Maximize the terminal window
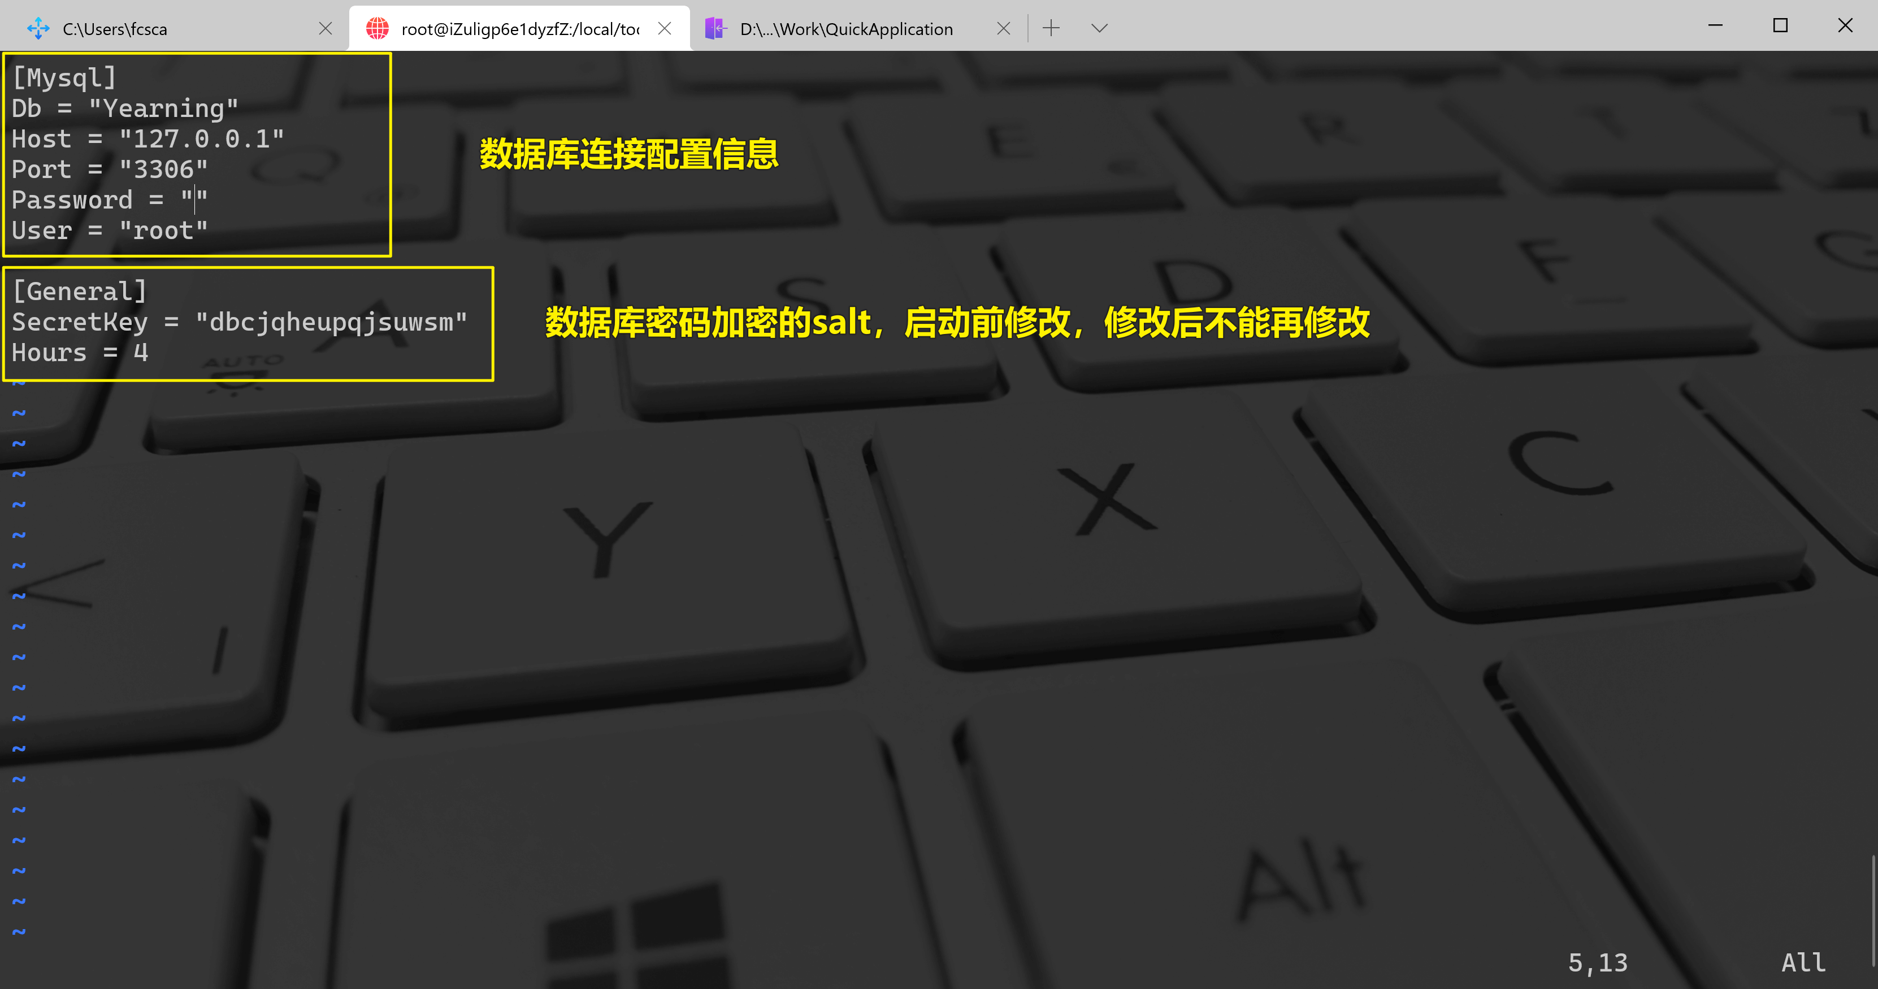1878x989 pixels. click(1780, 25)
